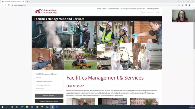
Task: Click the browser back arrow
Action: tap(2, 5)
